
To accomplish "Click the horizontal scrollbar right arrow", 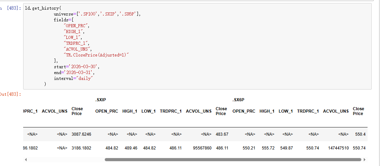I will coord(365,160).
